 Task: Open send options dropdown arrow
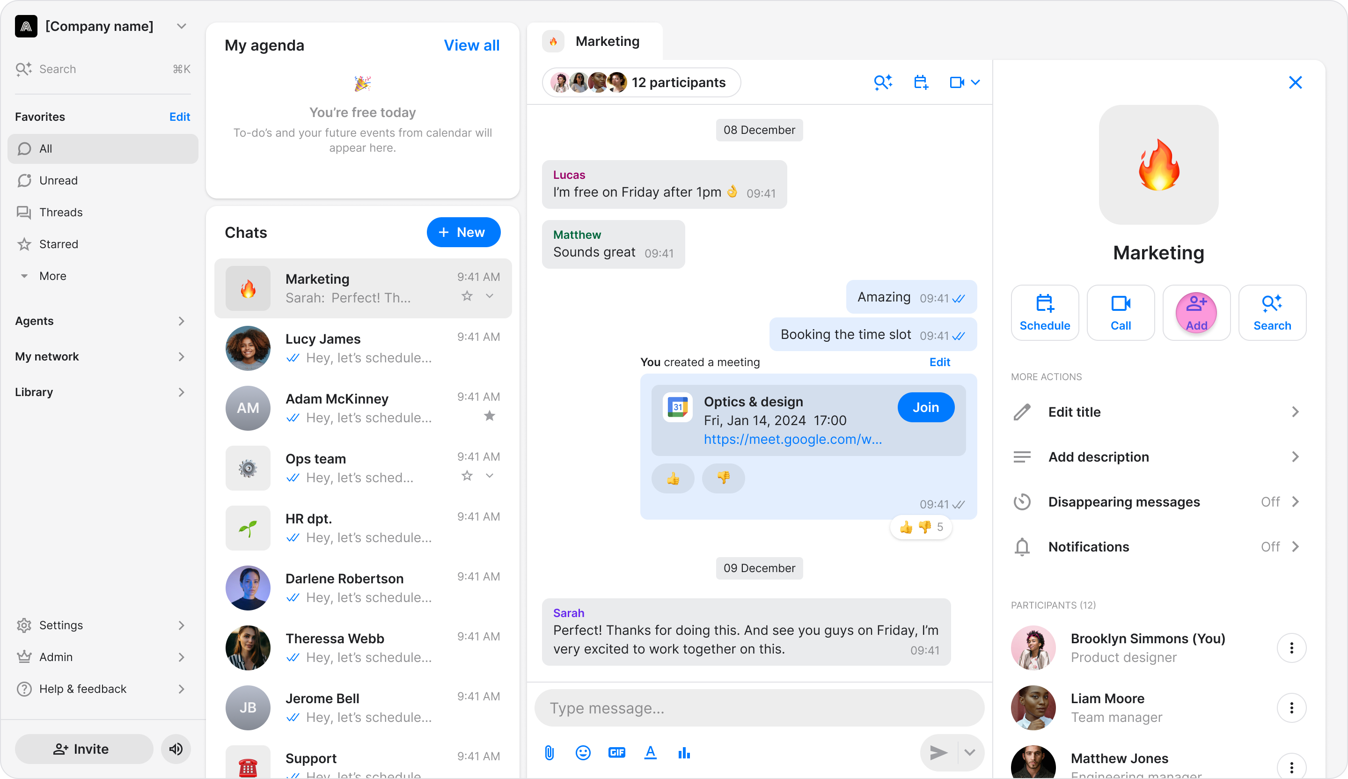969,753
